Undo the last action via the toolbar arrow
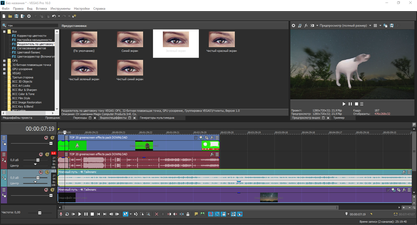This screenshot has width=417, height=225. pyautogui.click(x=54, y=16)
